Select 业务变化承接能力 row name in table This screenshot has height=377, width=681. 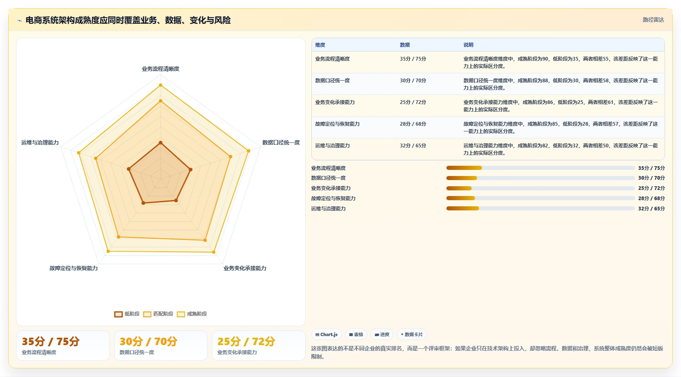coord(335,102)
